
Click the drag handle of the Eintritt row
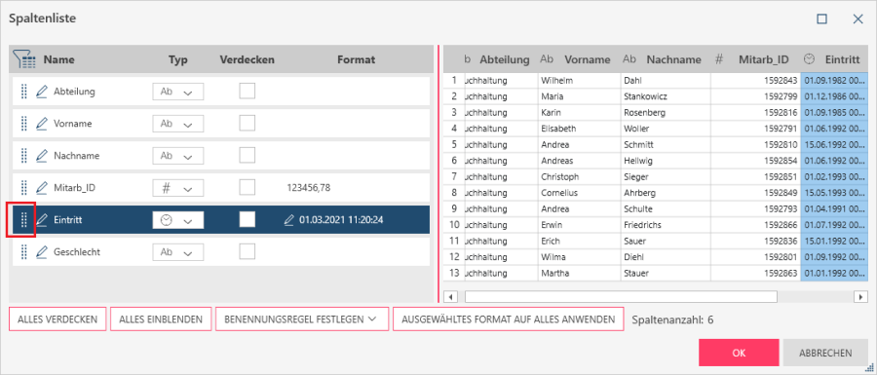point(23,220)
